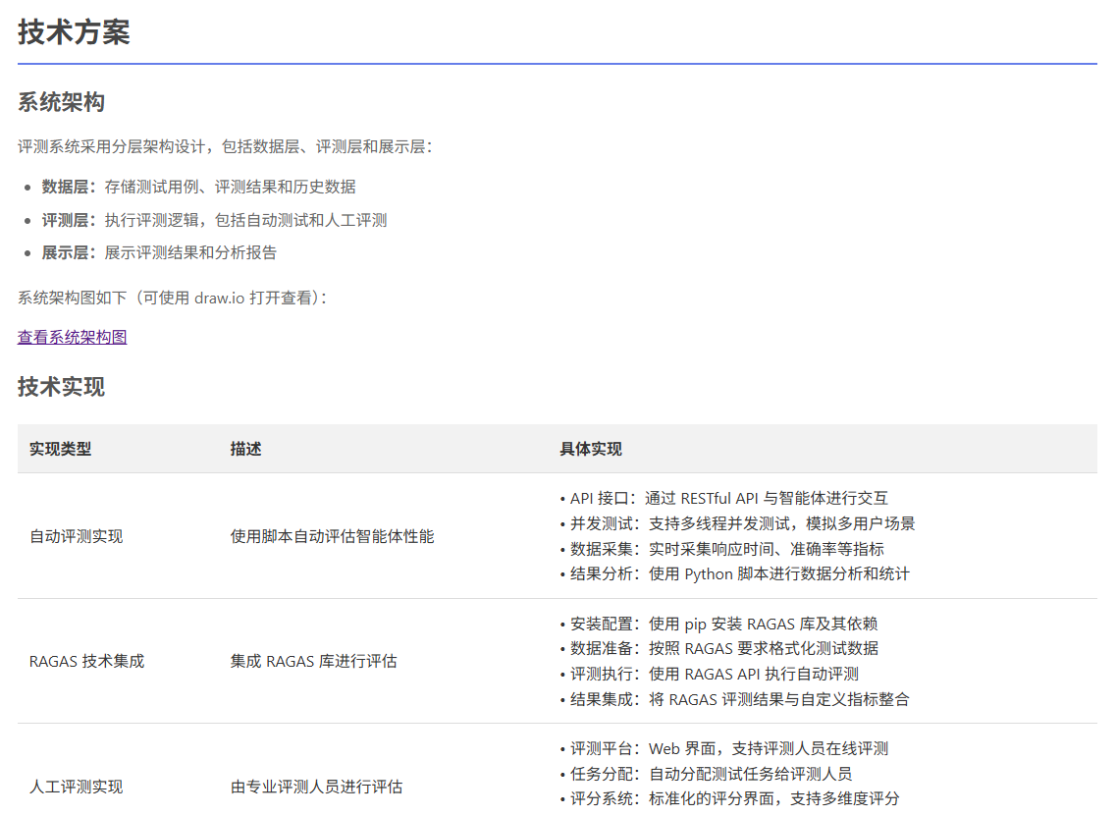
Task: Click the 并发测试 implementation line
Action: (x=737, y=523)
